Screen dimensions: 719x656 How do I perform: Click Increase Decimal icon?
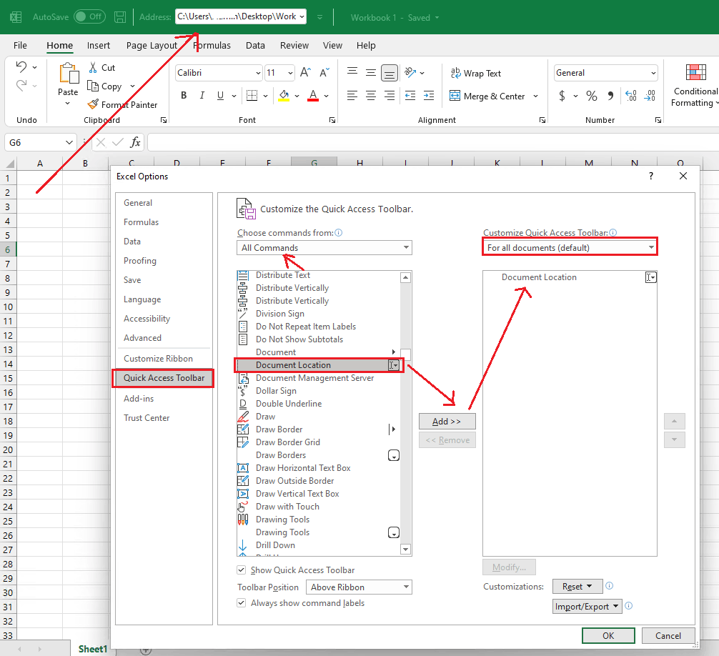631,96
